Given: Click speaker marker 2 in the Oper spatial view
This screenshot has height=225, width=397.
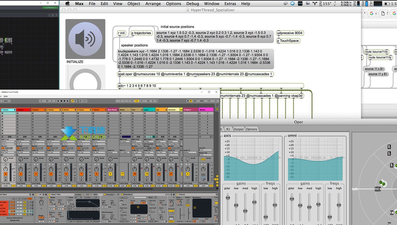Looking at the screenshot, I should (x=389, y=147).
